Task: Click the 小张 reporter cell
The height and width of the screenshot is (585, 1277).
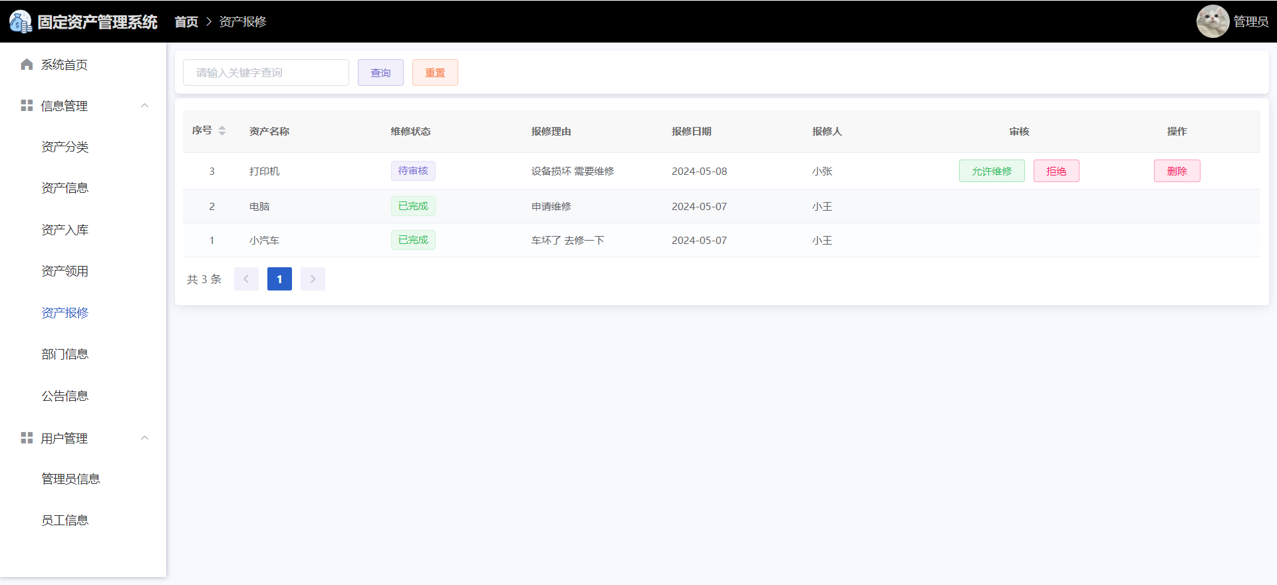Action: pyautogui.click(x=822, y=172)
